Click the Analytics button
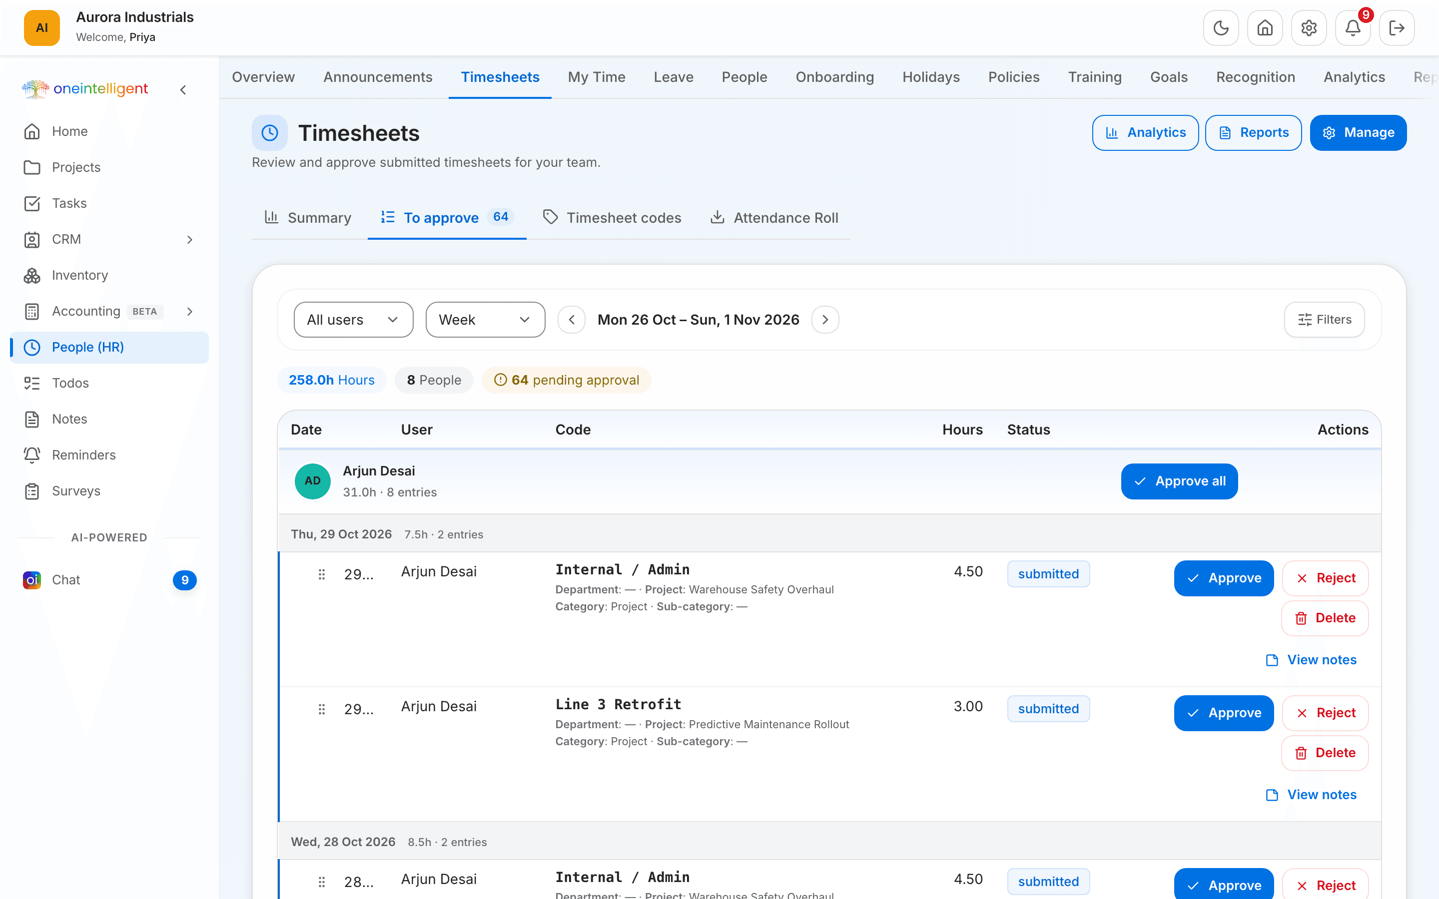 (x=1145, y=132)
